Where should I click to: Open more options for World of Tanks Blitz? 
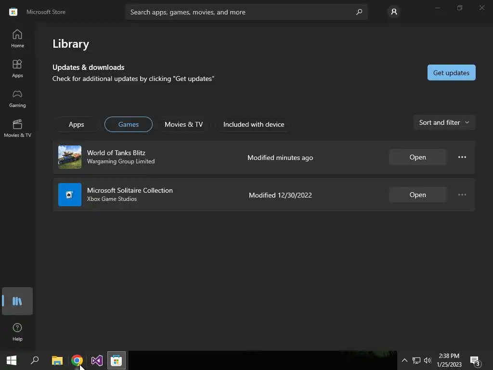(x=462, y=157)
